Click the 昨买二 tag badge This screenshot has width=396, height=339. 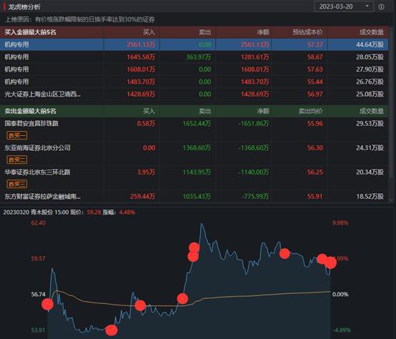click(16, 159)
